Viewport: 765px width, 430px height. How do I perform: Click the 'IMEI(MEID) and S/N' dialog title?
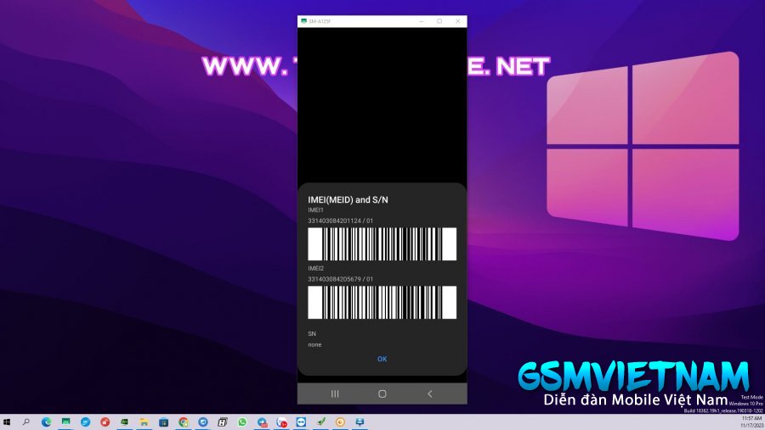(348, 199)
